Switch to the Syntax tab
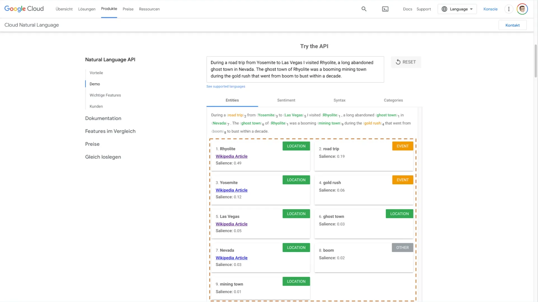The height and width of the screenshot is (302, 538). (x=339, y=100)
